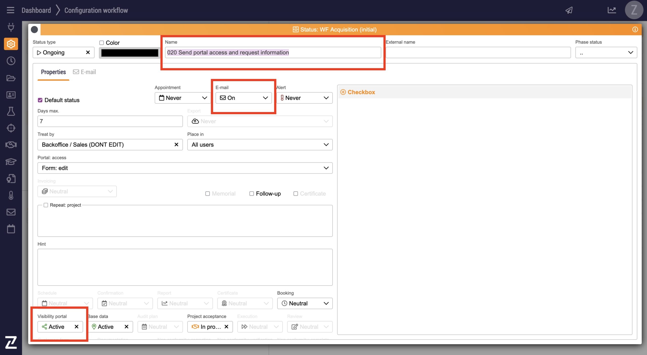Expand the Booking Neutral dropdown
Viewport: 647px width, 355px height.
tap(305, 303)
